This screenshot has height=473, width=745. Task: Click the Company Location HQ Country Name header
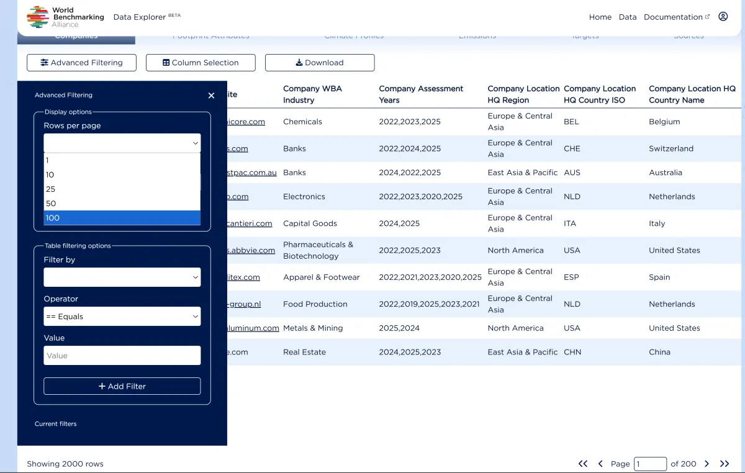pos(692,94)
